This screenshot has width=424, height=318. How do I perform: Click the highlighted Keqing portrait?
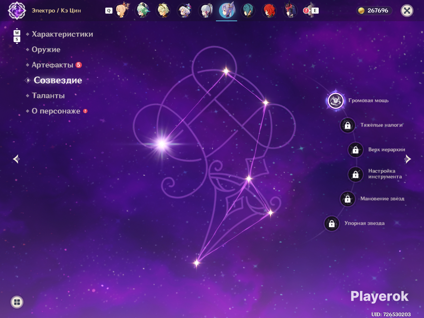pos(227,10)
